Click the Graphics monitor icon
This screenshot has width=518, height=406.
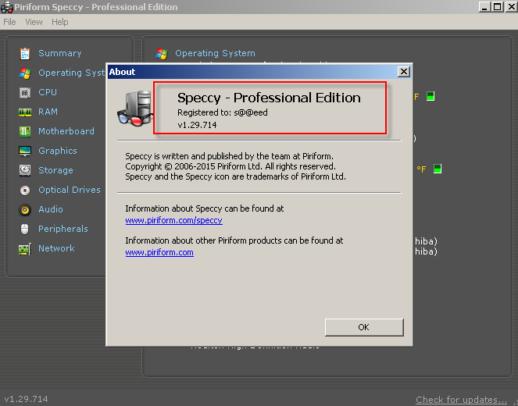tap(25, 151)
